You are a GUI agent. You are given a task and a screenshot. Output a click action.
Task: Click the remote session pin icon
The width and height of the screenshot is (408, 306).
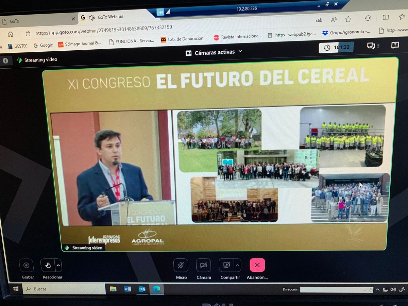(160, 12)
